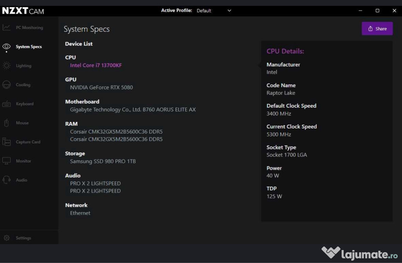Click the Manufacturer field label
The image size is (402, 263).
[283, 65]
